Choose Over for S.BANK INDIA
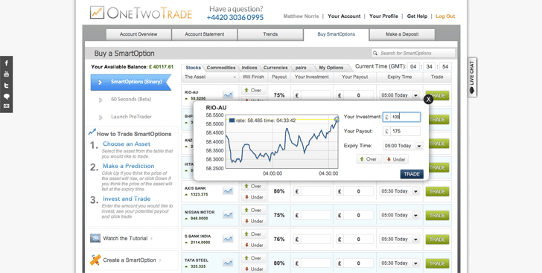542x273 pixels. click(253, 234)
